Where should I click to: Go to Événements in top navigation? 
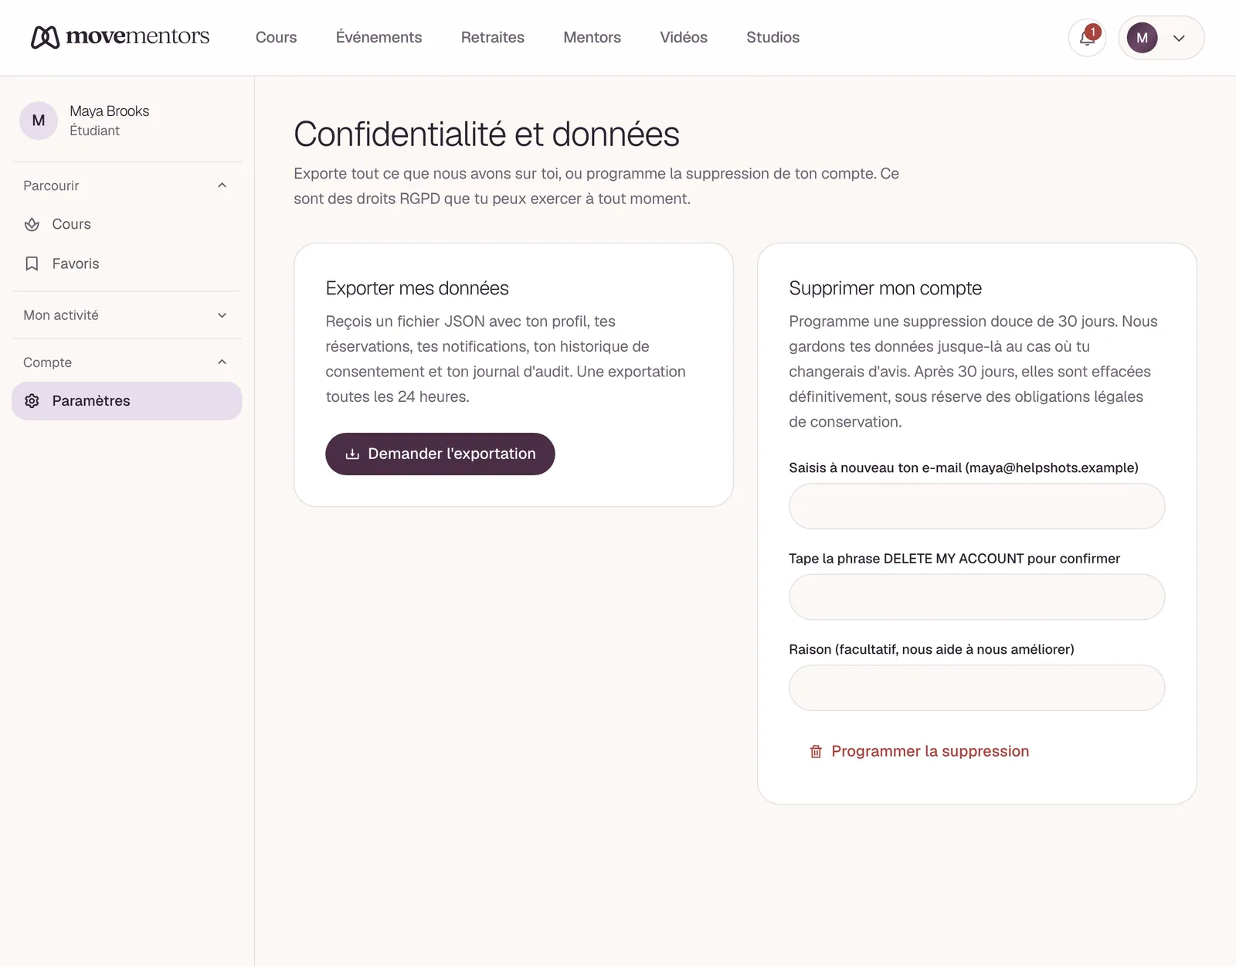click(379, 37)
